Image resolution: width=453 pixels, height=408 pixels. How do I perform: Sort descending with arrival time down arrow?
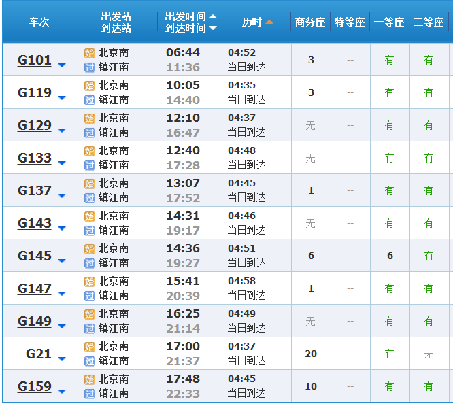pyautogui.click(x=213, y=28)
